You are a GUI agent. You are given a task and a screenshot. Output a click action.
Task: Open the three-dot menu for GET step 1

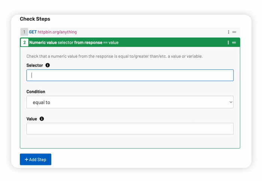228,32
